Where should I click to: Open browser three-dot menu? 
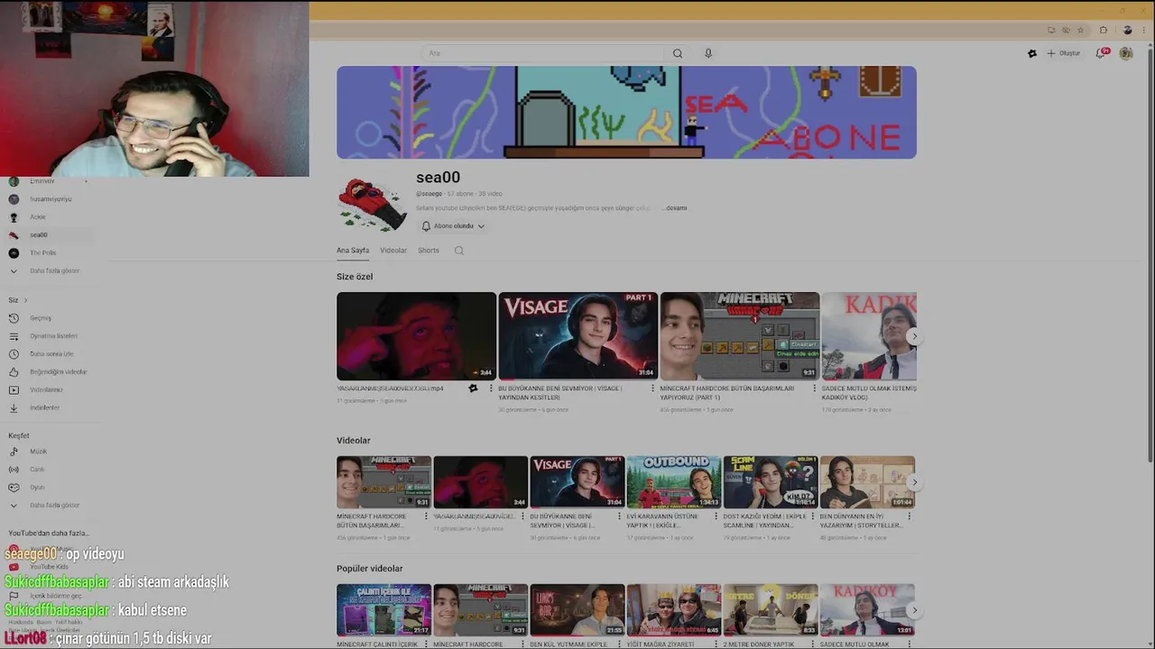1145,30
